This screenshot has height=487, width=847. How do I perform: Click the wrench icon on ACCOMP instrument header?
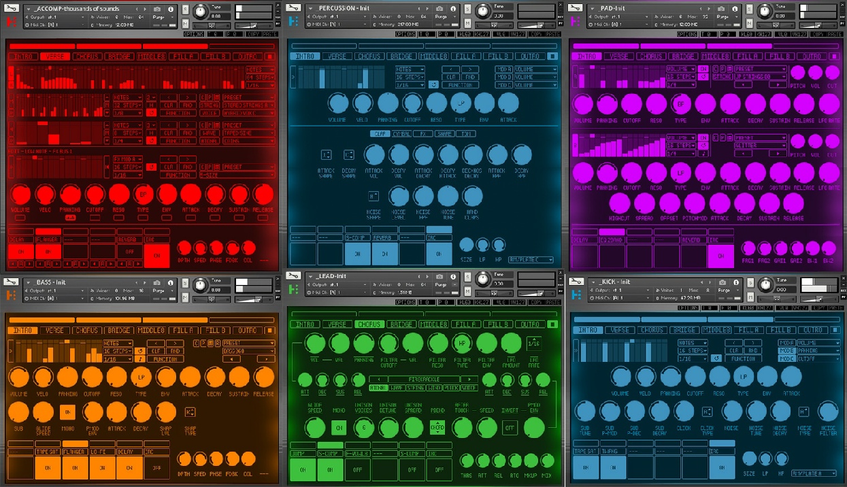tap(12, 9)
